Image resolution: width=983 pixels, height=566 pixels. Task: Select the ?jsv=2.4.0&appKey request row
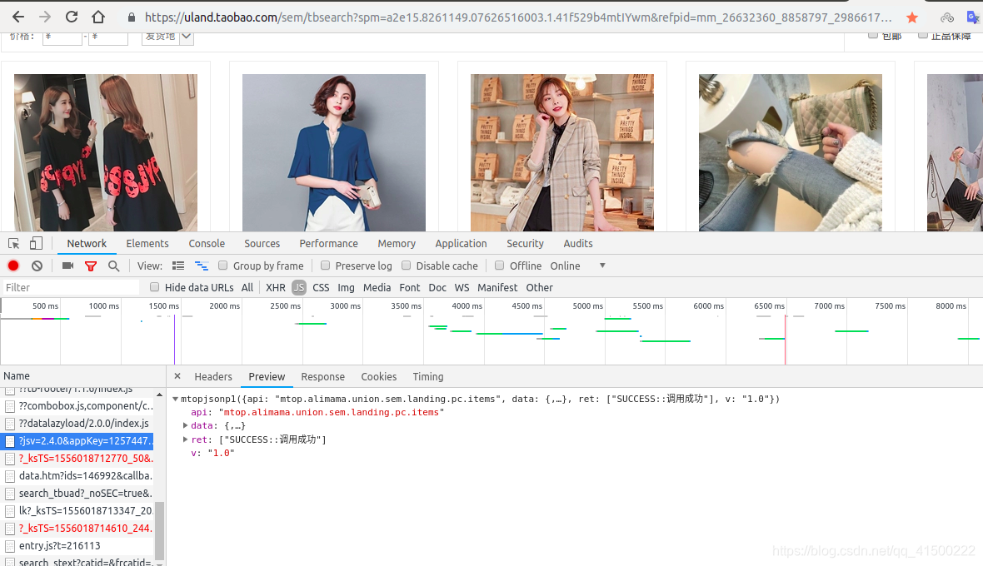77,441
